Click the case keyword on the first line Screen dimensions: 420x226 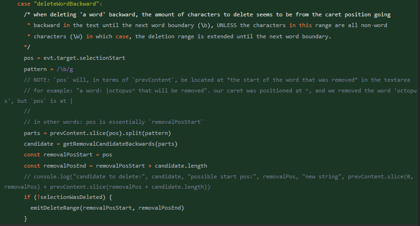point(23,4)
